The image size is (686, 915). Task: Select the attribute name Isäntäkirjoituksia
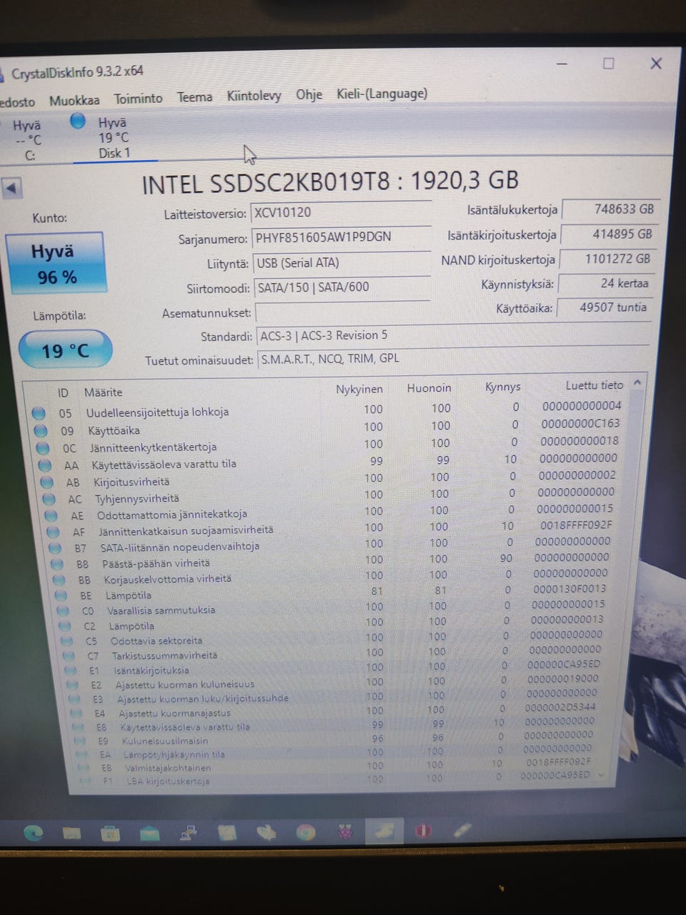pyautogui.click(x=151, y=671)
